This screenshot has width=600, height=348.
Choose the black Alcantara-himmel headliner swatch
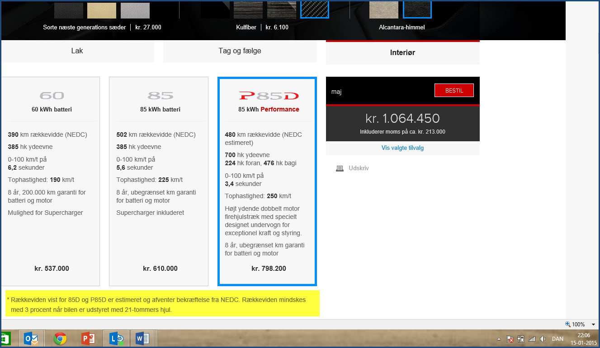click(417, 9)
